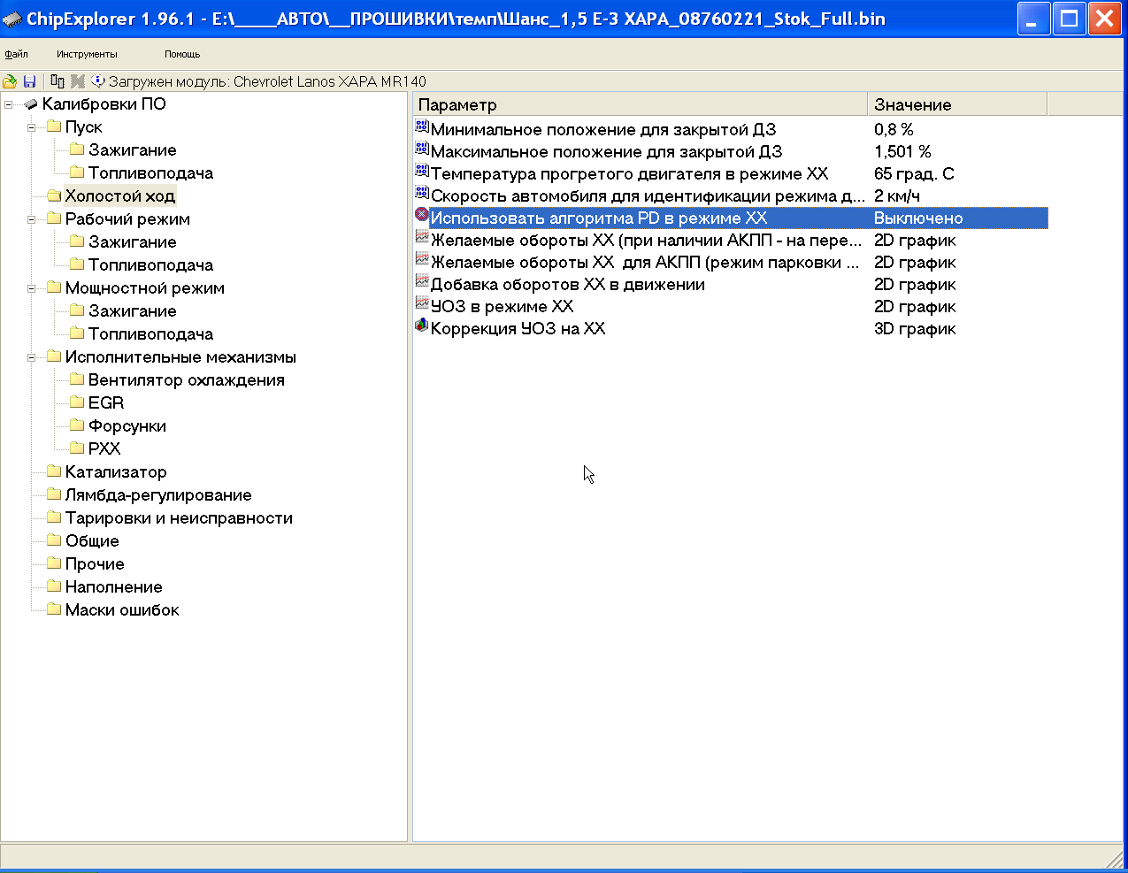Open the Помощь menu
The image size is (1128, 873).
pos(182,54)
